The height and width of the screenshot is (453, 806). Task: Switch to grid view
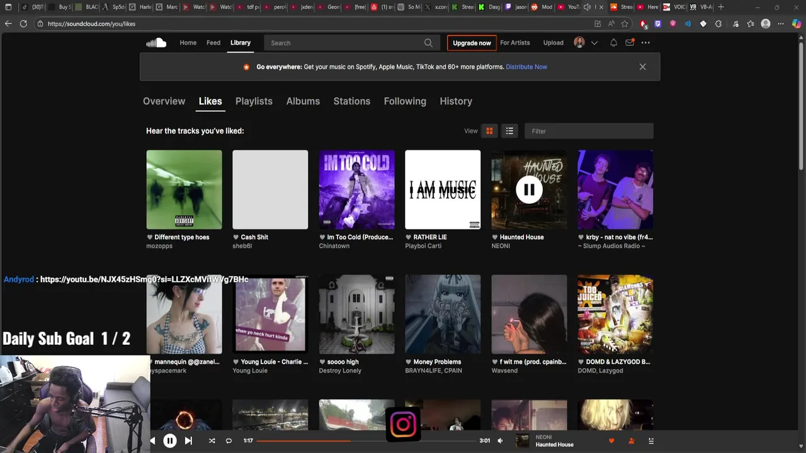(x=489, y=131)
